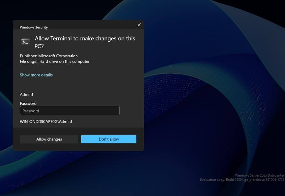
Task: Click the Windows Security title text
Action: pyautogui.click(x=34, y=27)
